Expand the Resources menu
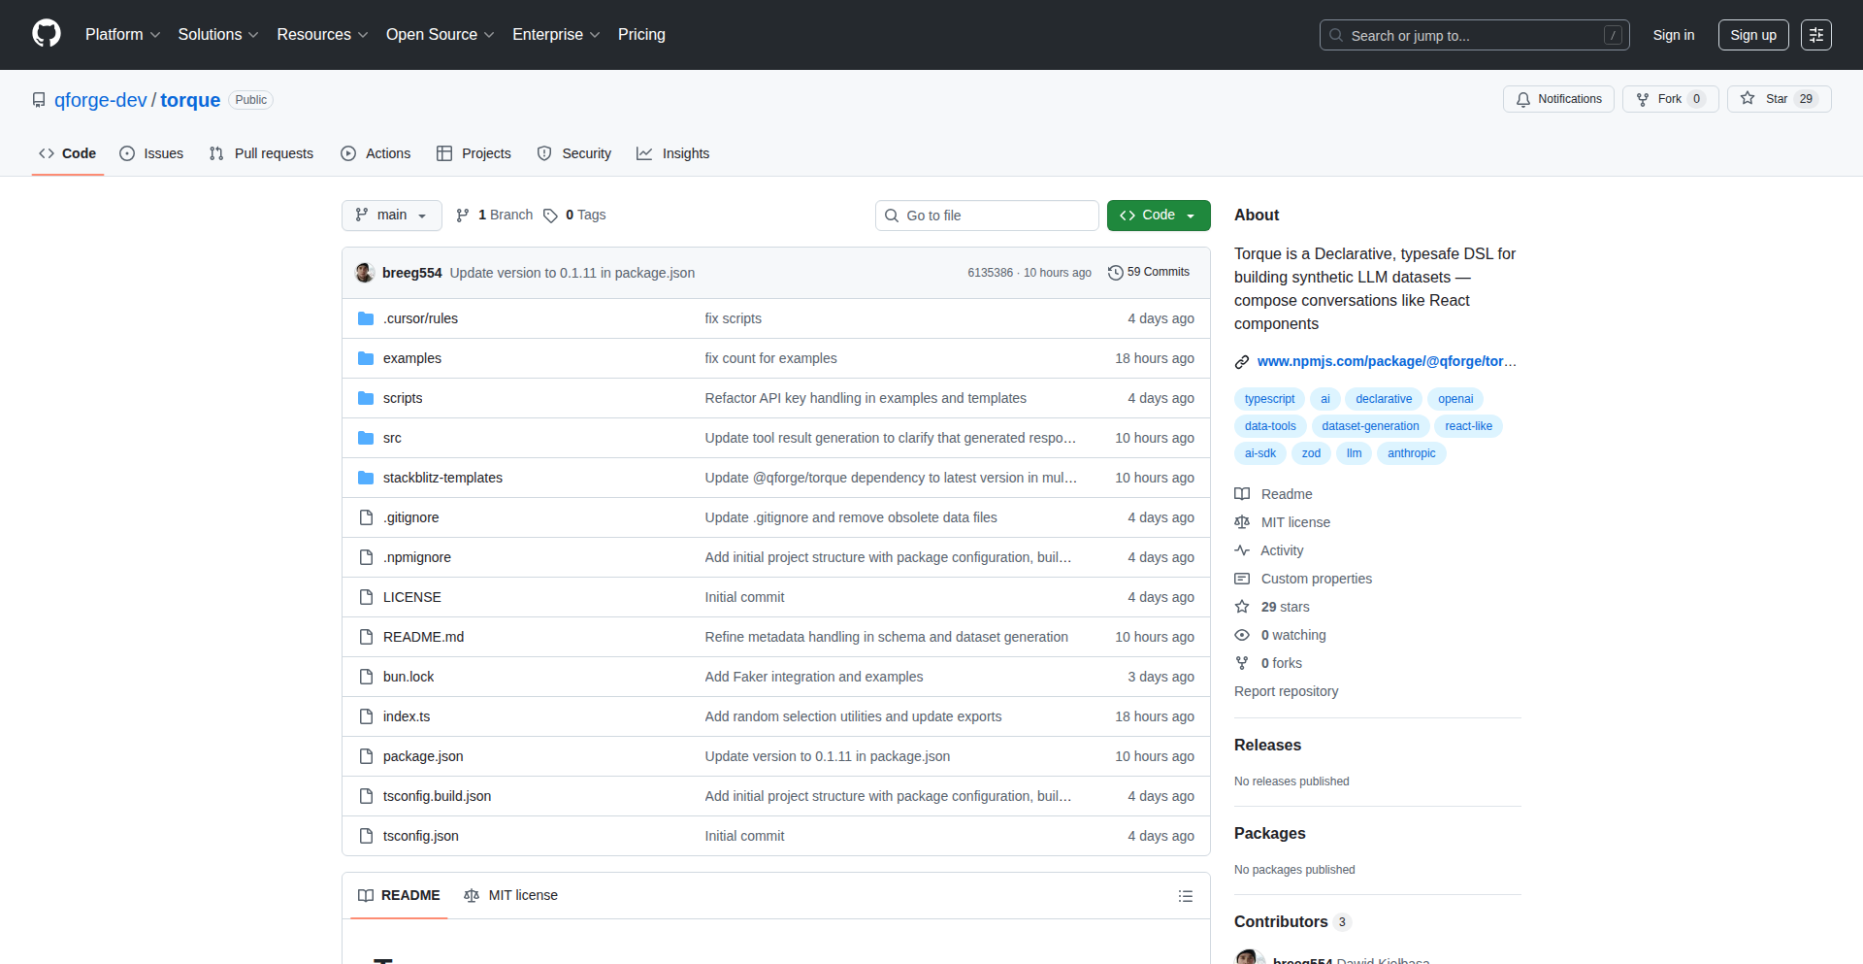 322,35
